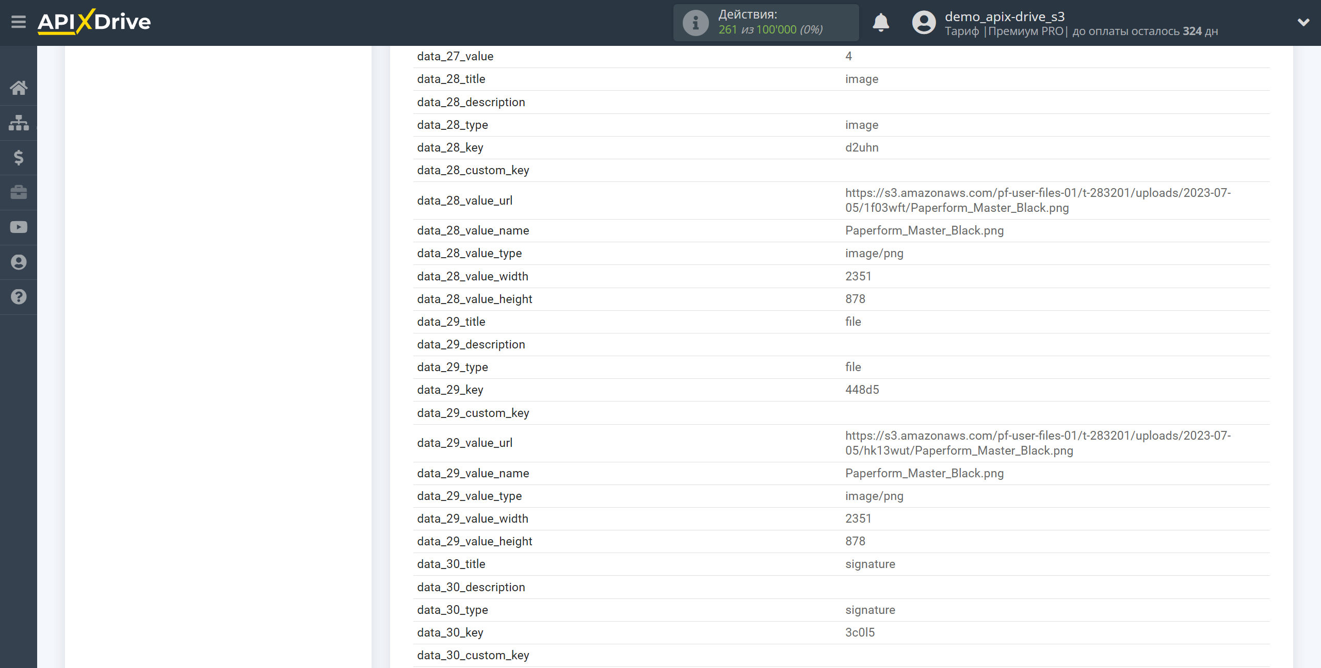The width and height of the screenshot is (1321, 668).
Task: Click the data_28_value_type value image/png
Action: click(874, 254)
